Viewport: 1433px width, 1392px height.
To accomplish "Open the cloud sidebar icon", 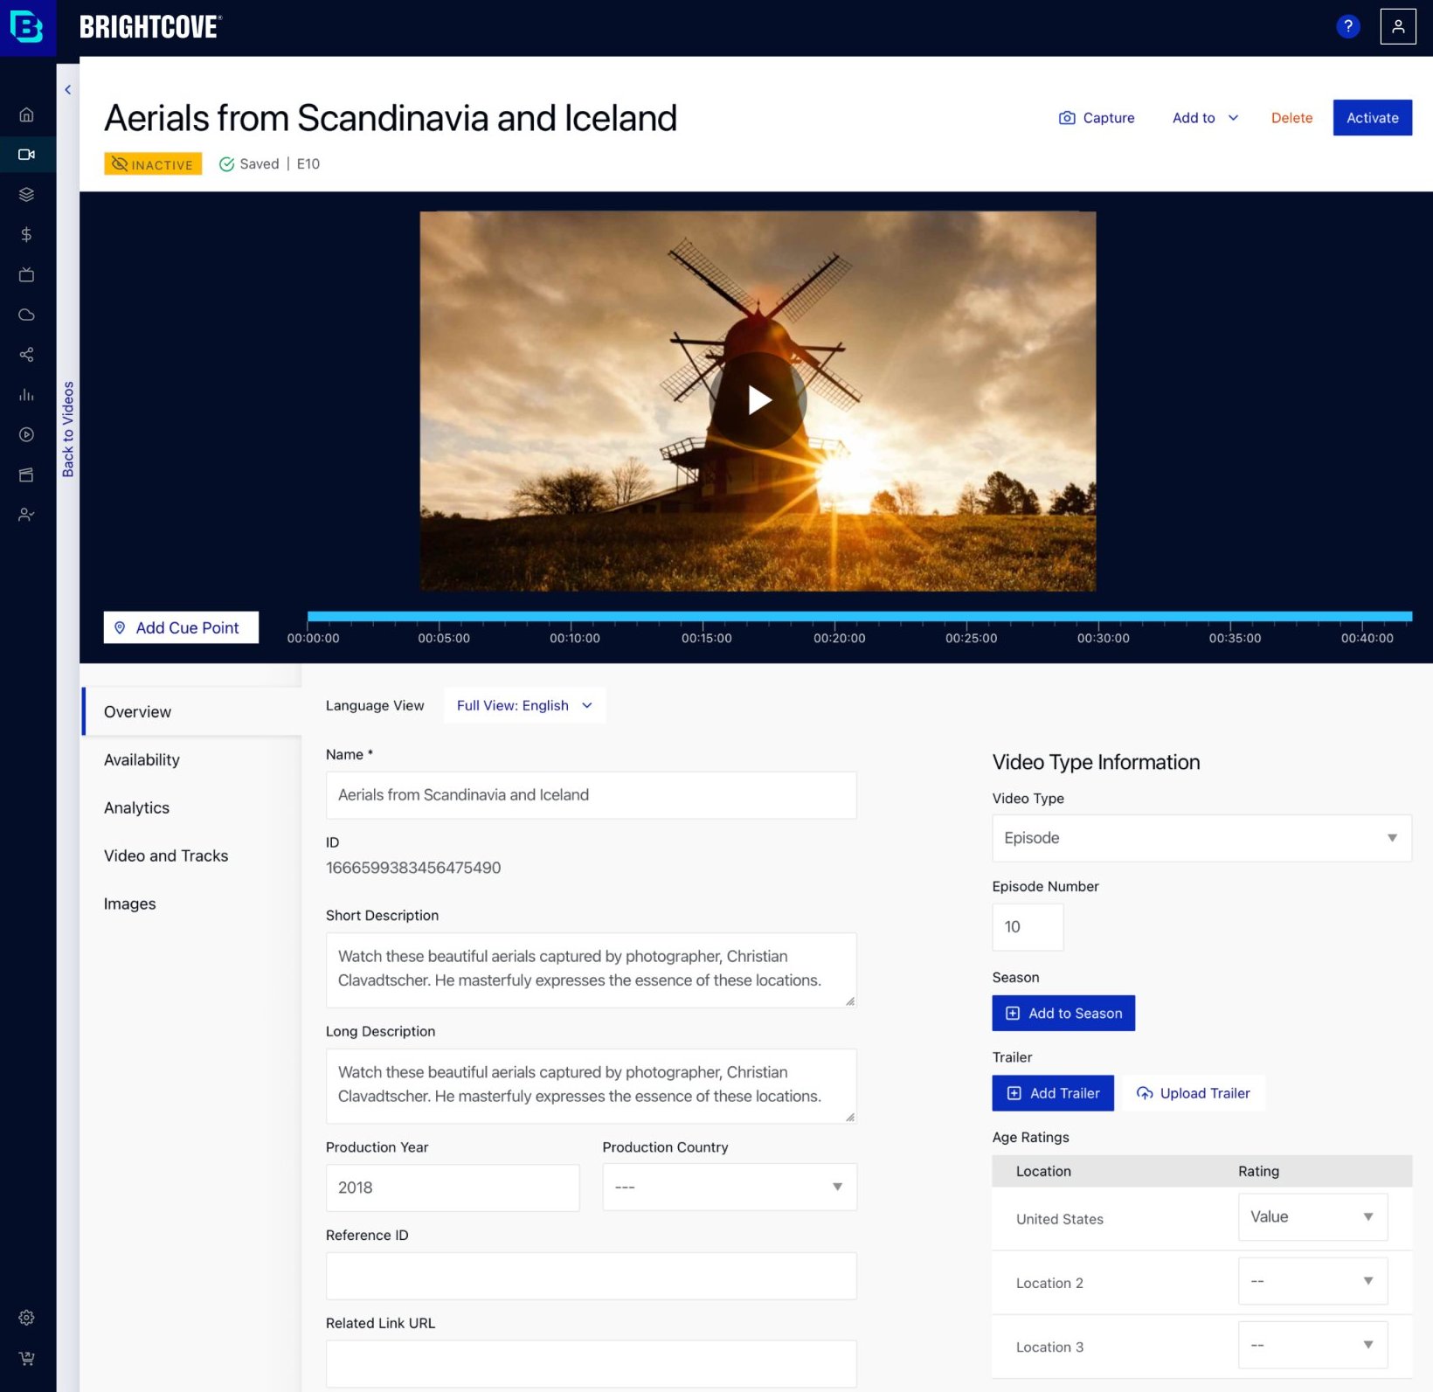I will coord(26,315).
